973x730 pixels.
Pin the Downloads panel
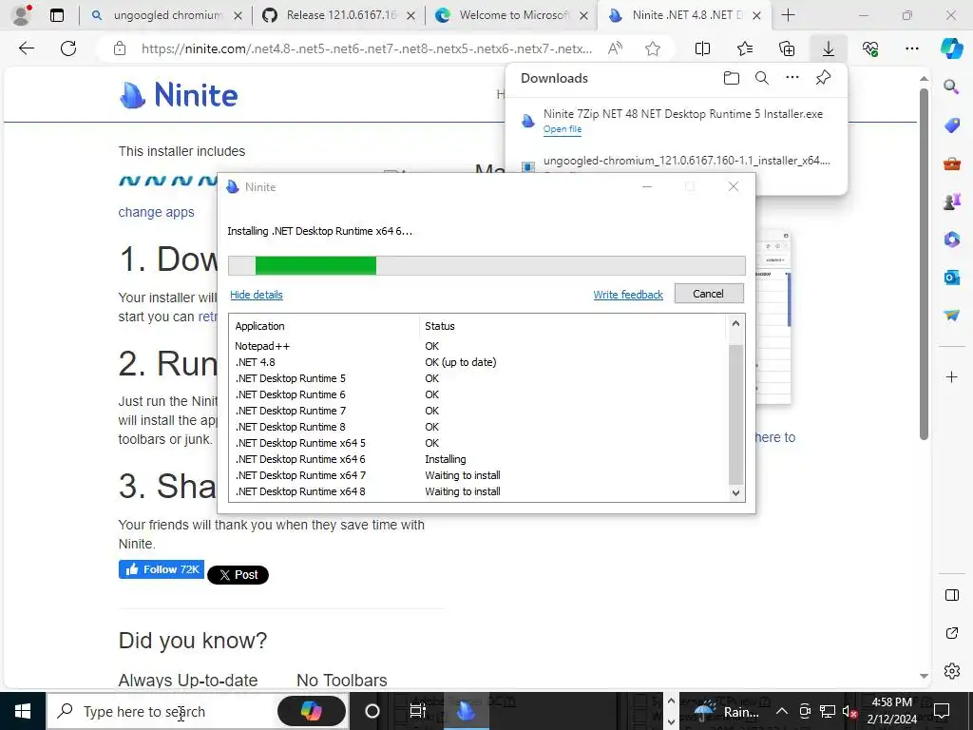coord(823,78)
